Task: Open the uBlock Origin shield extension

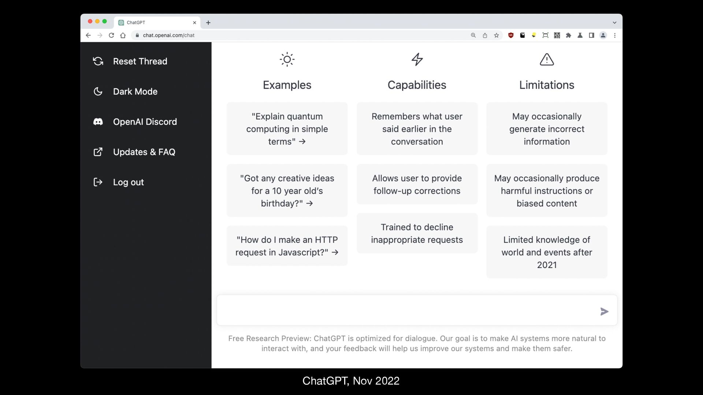Action: click(511, 35)
